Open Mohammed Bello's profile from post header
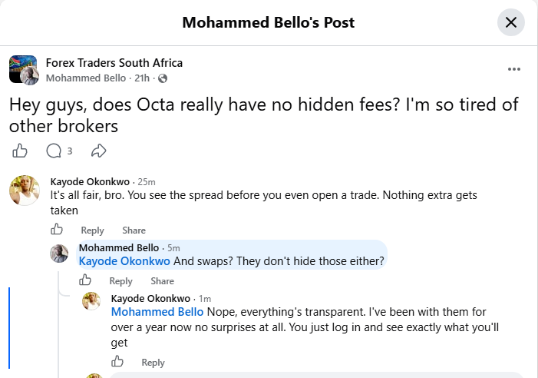 tap(86, 78)
